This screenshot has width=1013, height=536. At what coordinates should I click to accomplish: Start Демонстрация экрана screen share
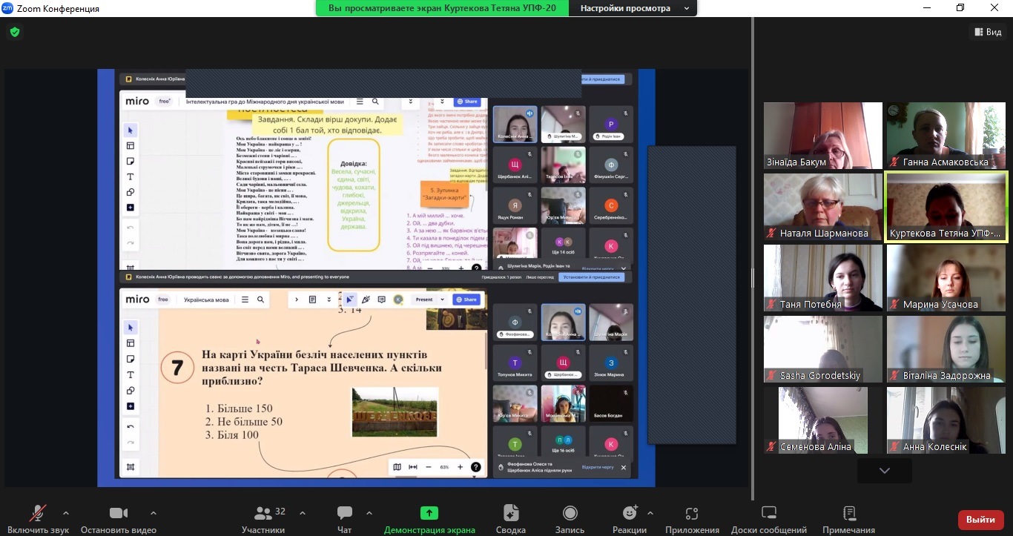(x=429, y=519)
